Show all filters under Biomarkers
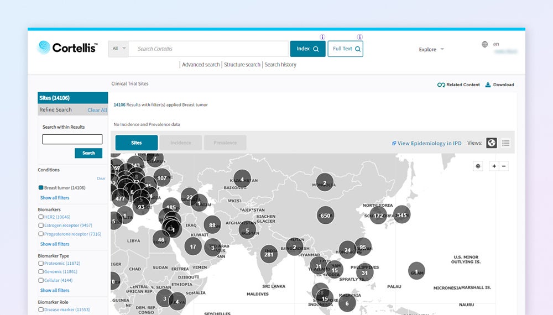 (55, 244)
